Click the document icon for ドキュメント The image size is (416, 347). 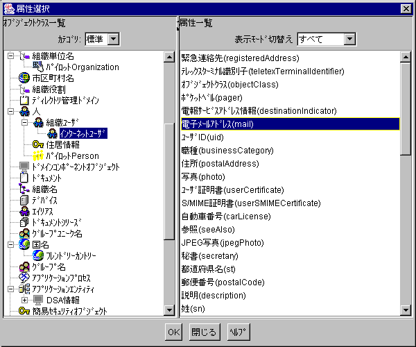pos(24,178)
